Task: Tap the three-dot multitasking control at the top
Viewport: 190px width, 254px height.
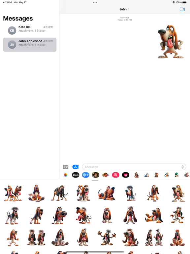Action: [95, 2]
